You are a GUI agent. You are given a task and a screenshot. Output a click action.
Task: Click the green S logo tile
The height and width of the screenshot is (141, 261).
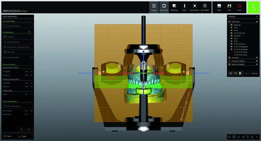click(254, 7)
